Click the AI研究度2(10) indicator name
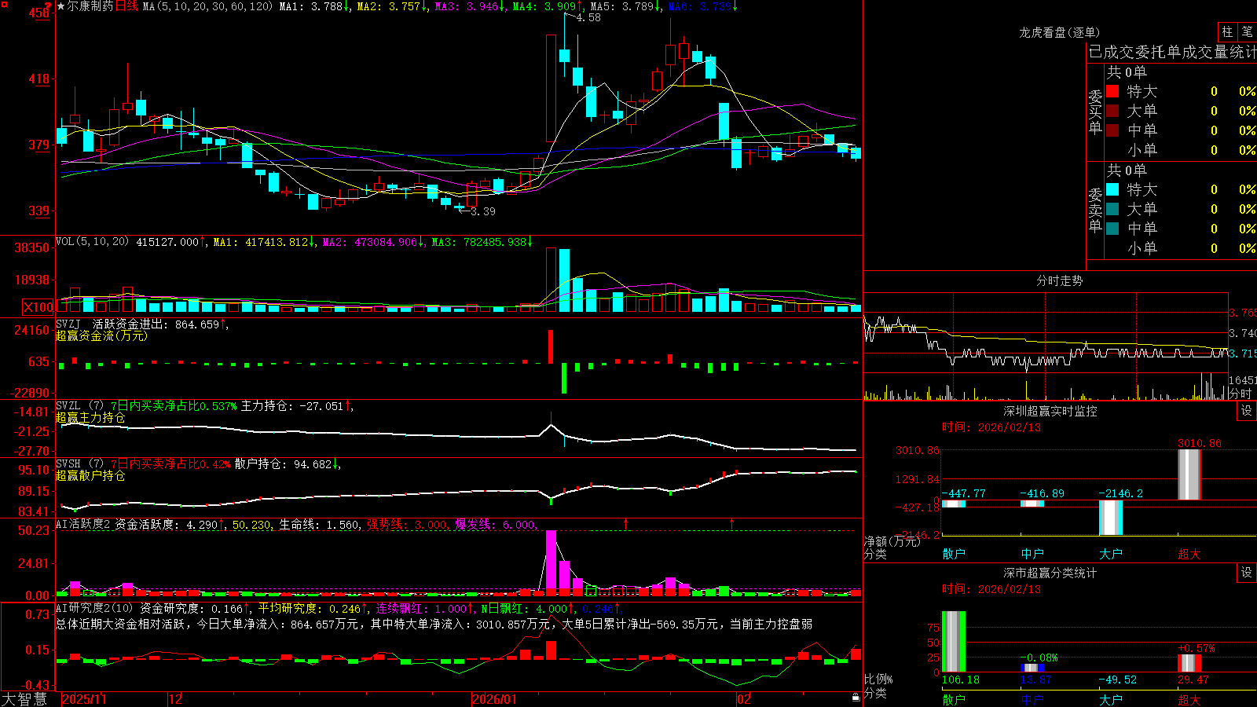 (x=95, y=608)
